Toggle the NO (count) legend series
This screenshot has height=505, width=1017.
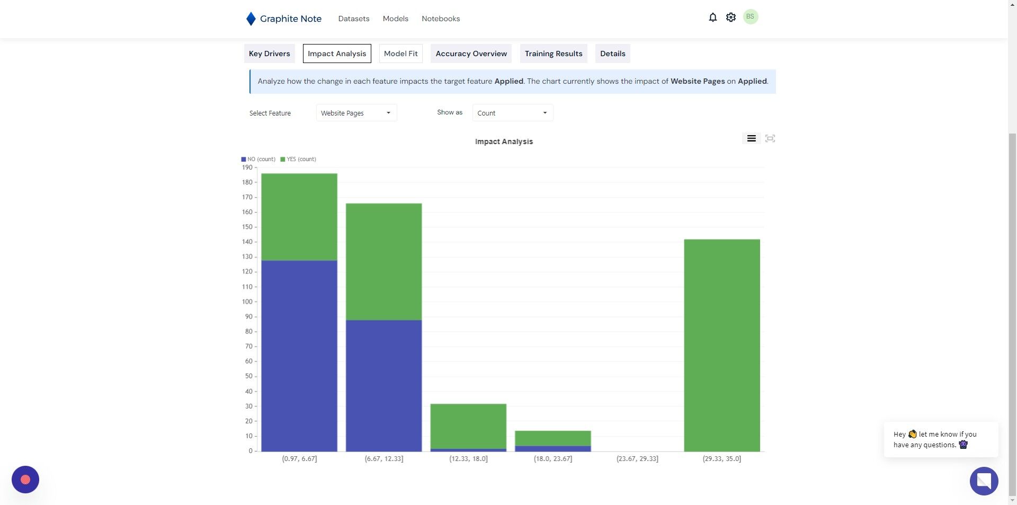258,159
